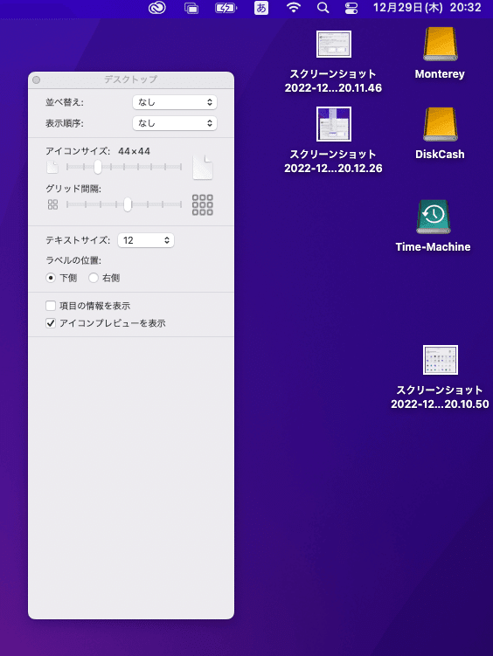This screenshot has width=493, height=656.
Task: Select the DiskCash drive icon
Action: pos(441,124)
